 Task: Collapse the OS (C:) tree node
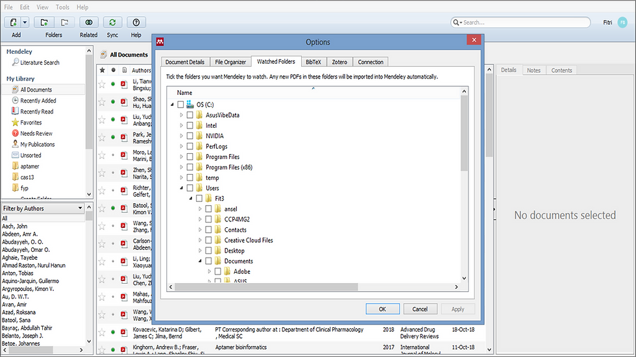click(173, 105)
